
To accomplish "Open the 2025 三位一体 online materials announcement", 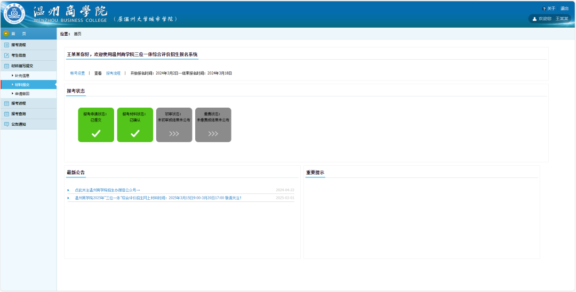I will pos(158,198).
